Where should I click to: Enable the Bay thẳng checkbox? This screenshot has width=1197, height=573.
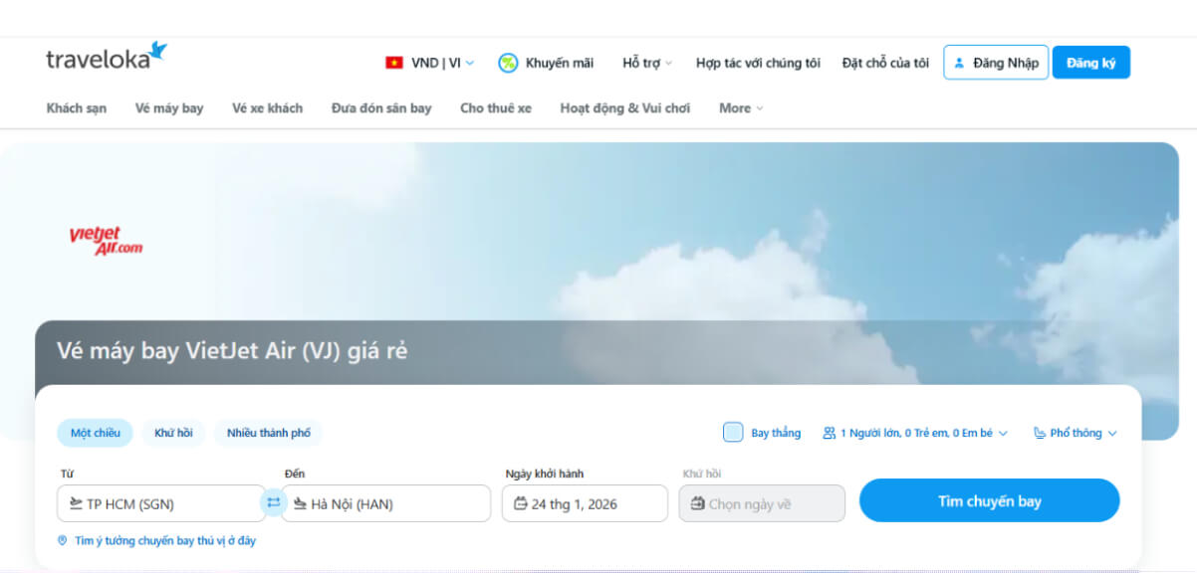click(734, 432)
